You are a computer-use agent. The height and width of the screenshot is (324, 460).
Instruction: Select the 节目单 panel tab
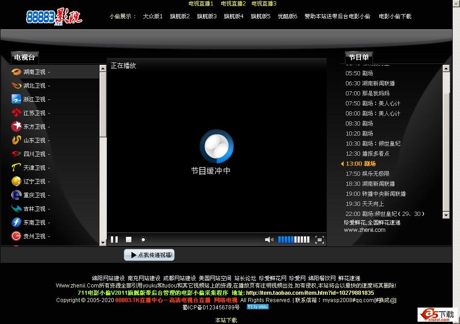point(359,57)
